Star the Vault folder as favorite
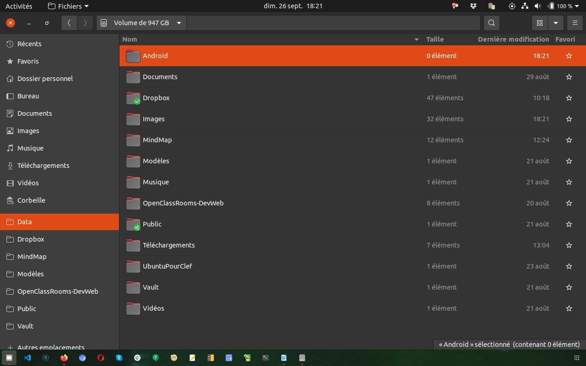This screenshot has height=366, width=586. (x=569, y=287)
